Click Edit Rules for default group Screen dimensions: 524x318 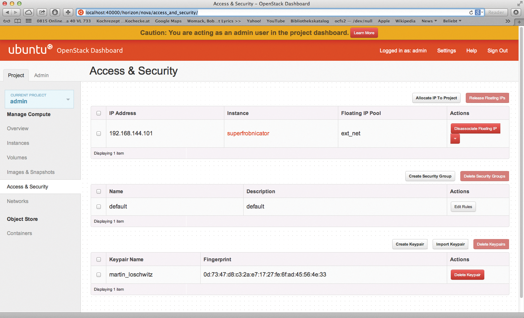coord(463,207)
